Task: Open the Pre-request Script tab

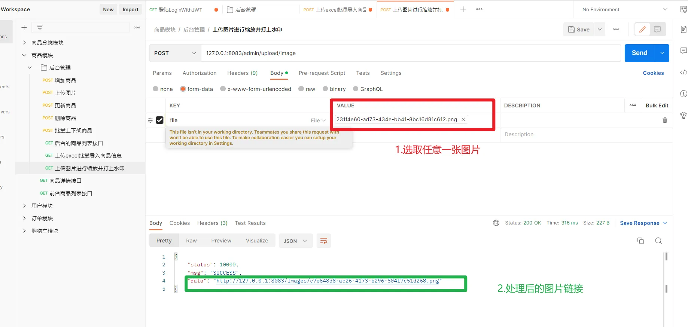Action: 322,73
